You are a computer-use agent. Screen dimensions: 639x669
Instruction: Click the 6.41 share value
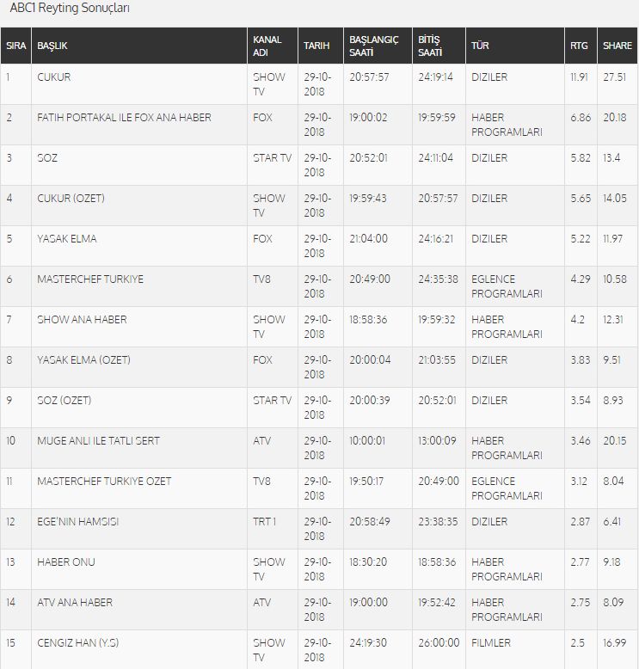[611, 522]
